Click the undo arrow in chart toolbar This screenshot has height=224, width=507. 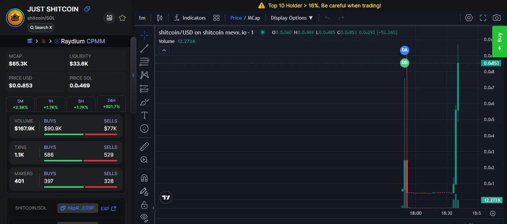point(327,18)
